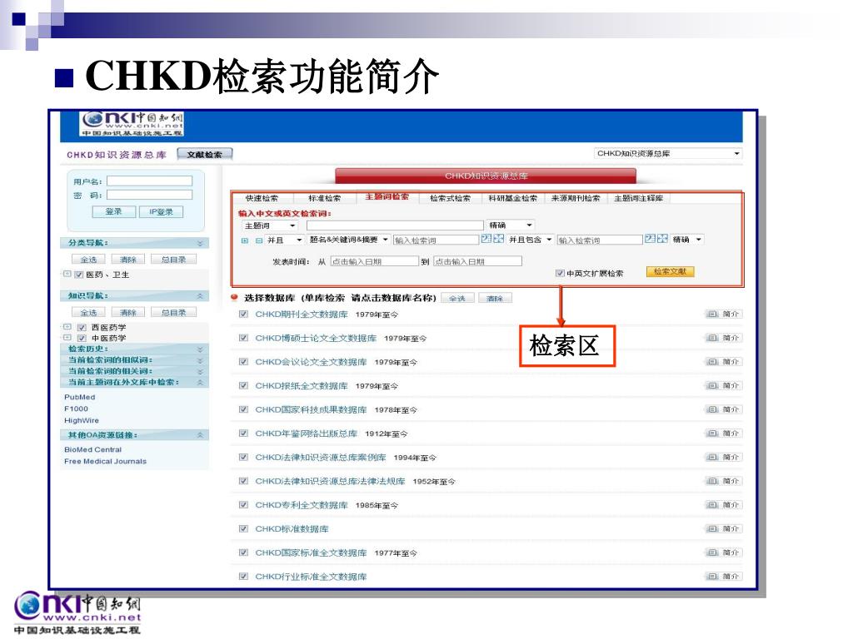Select the 主题词检索 tab
The height and width of the screenshot is (639, 853).
pyautogui.click(x=387, y=197)
